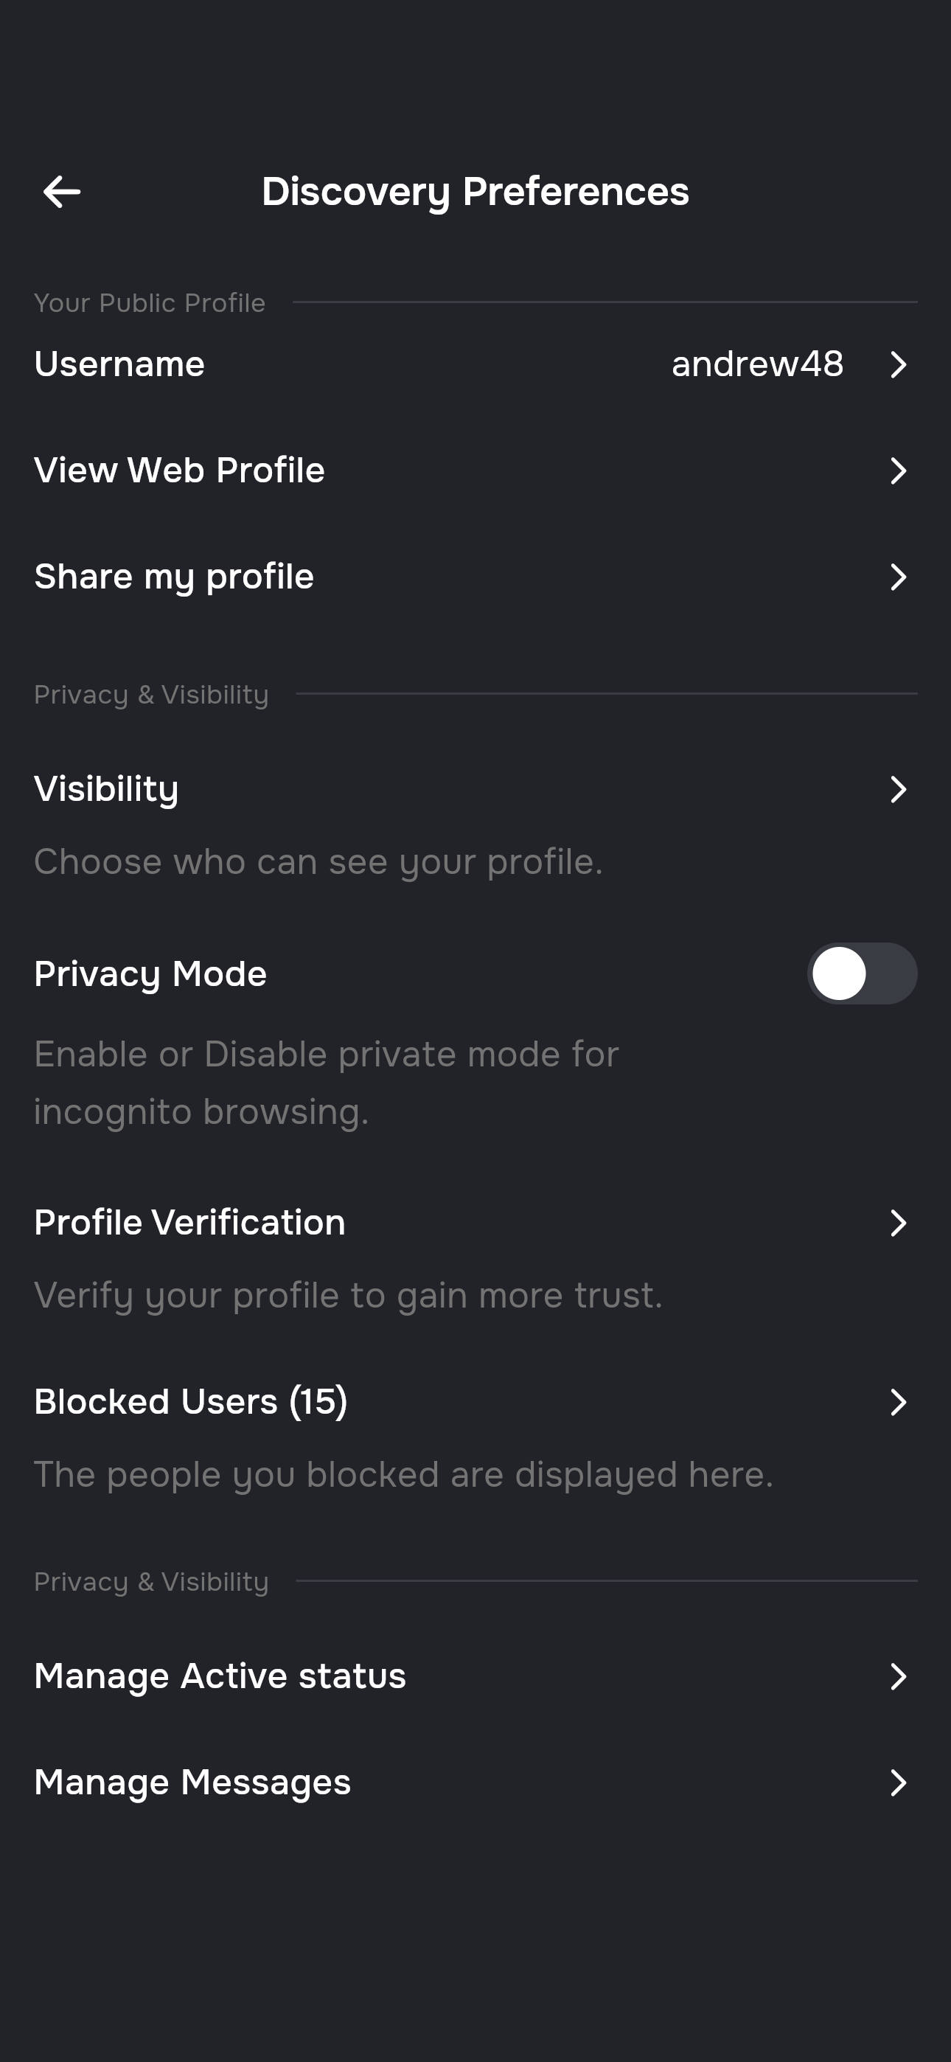Viewport: 951px width, 2062px height.
Task: Open the Manage Active status chevron
Action: 898,1676
